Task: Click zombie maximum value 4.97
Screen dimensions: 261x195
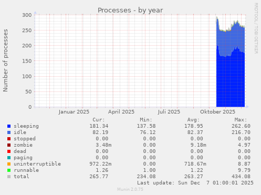Action: click(x=244, y=145)
